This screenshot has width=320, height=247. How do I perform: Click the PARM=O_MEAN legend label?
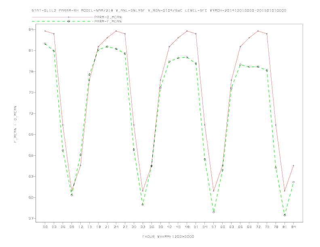[x=108, y=17]
